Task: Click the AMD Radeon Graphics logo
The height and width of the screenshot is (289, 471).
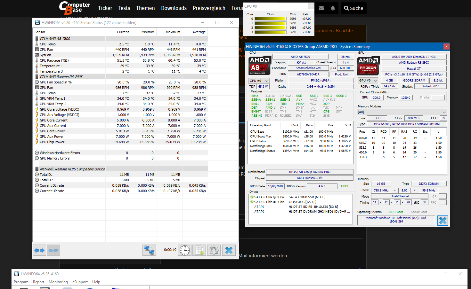Action: [368, 66]
